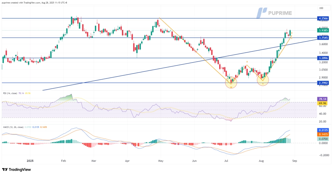
Task: Click the chart header text with date
Action: [x=34, y=3]
